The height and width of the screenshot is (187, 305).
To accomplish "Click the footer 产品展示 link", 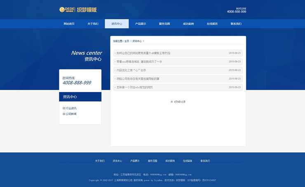I will click(x=135, y=161).
